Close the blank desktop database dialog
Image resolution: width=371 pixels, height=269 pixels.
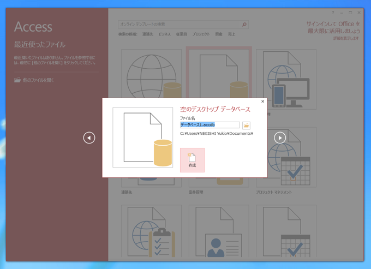pos(262,101)
